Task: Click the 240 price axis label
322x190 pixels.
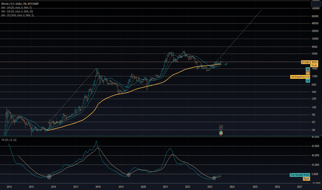Action: pos(313,130)
